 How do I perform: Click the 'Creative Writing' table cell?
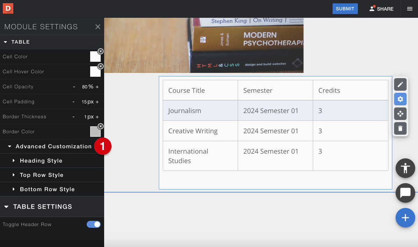(200, 131)
